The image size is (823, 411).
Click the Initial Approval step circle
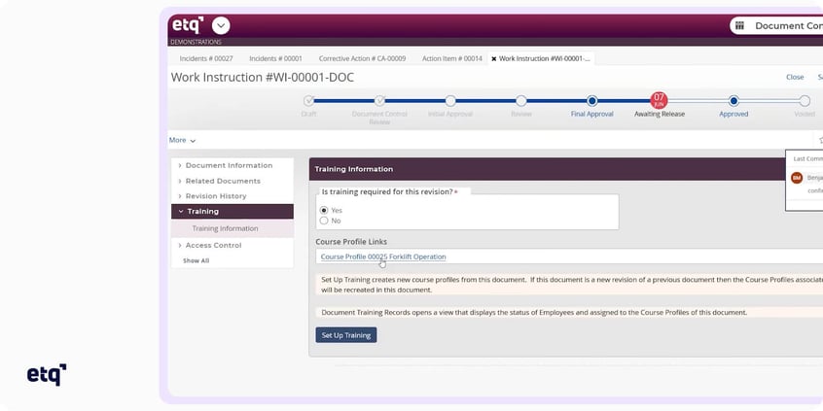[450, 101]
